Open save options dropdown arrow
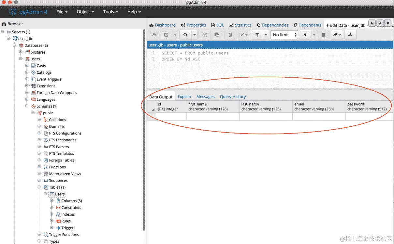This screenshot has width=394, height=244. click(175, 35)
